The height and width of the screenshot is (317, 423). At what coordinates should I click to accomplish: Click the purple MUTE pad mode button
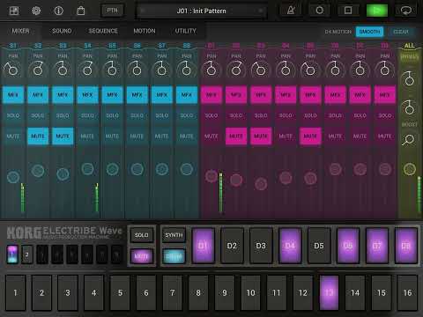(141, 256)
